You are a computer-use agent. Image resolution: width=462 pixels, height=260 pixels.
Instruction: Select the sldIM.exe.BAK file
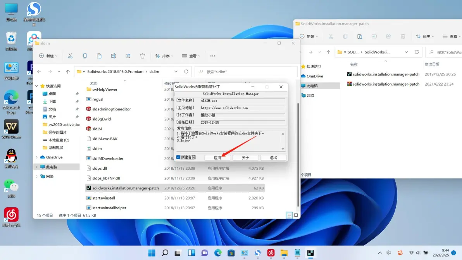(x=105, y=139)
